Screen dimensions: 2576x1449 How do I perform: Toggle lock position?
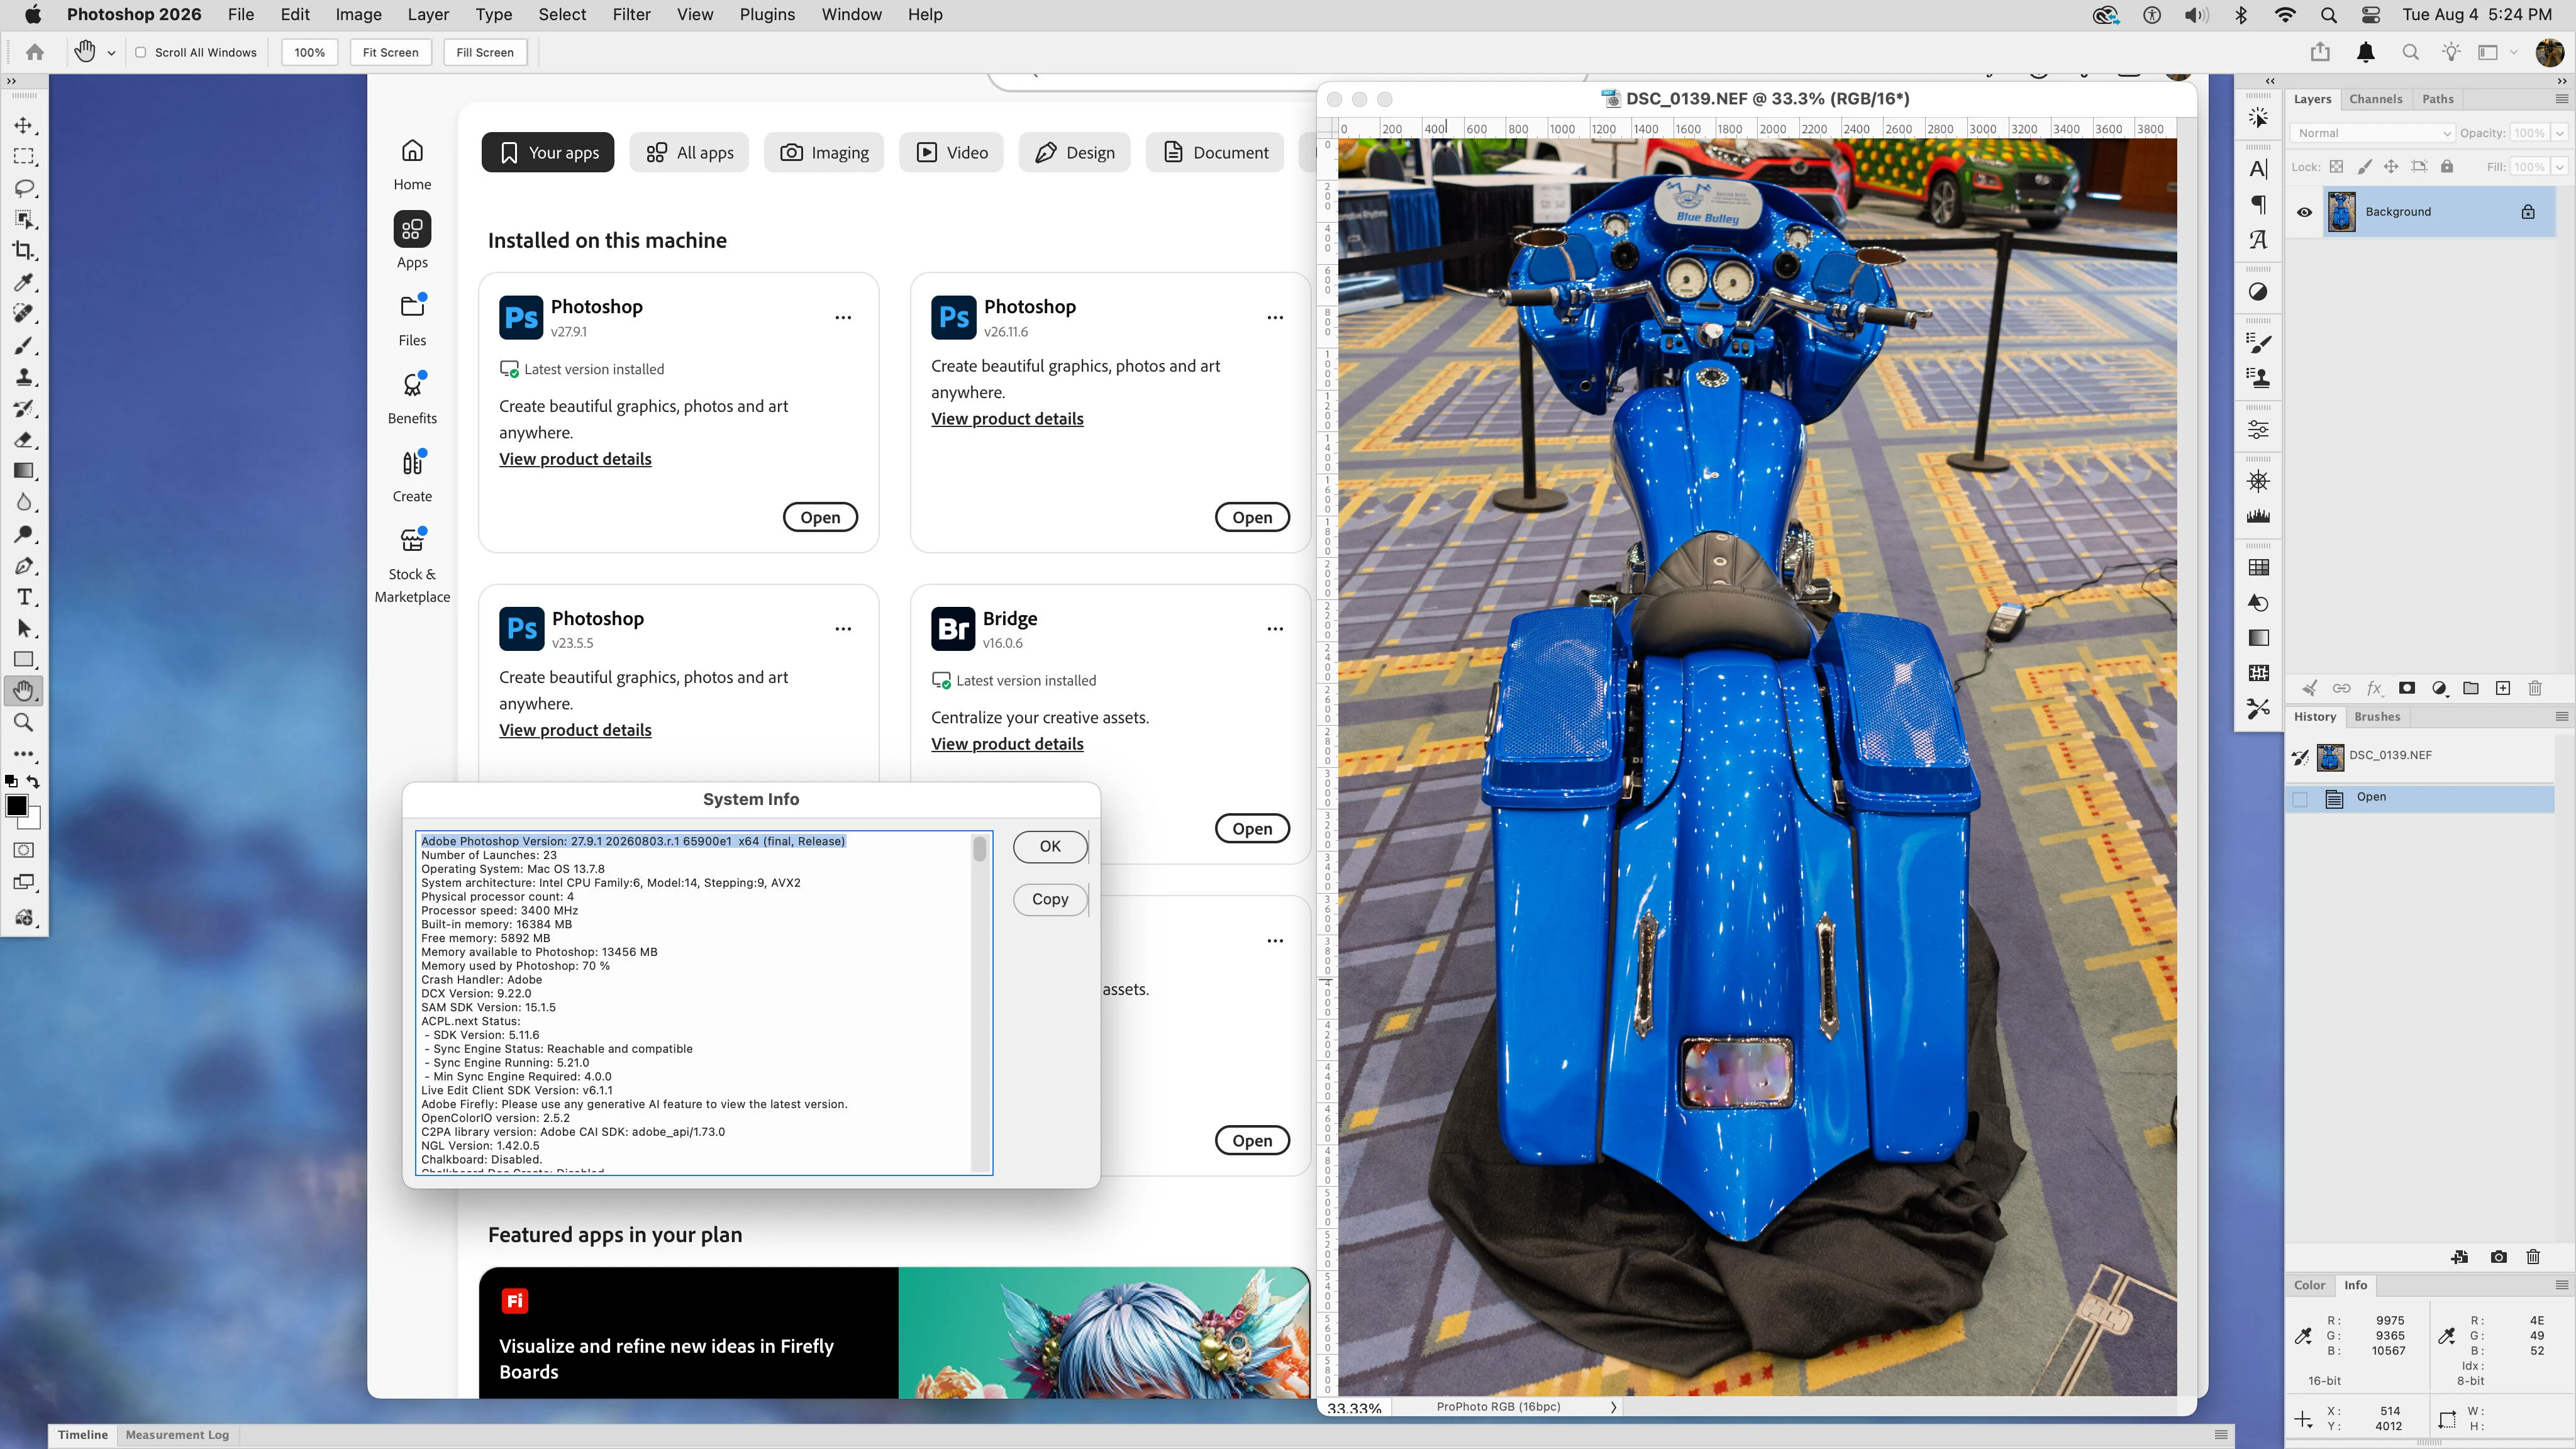pos(2391,167)
